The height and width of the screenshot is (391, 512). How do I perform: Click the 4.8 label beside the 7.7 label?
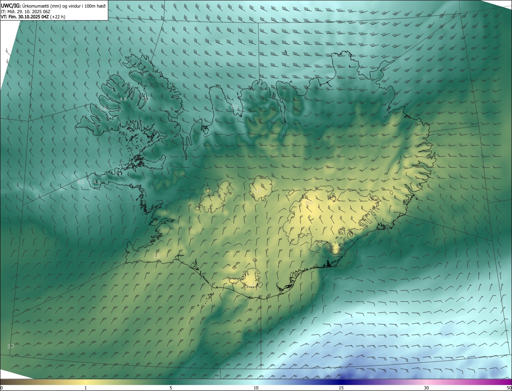click(123, 99)
